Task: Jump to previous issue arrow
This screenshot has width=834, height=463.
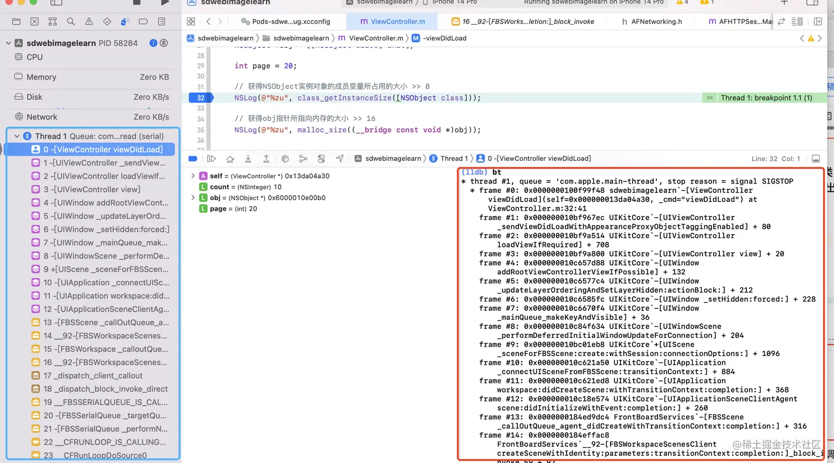Action: coord(802,39)
